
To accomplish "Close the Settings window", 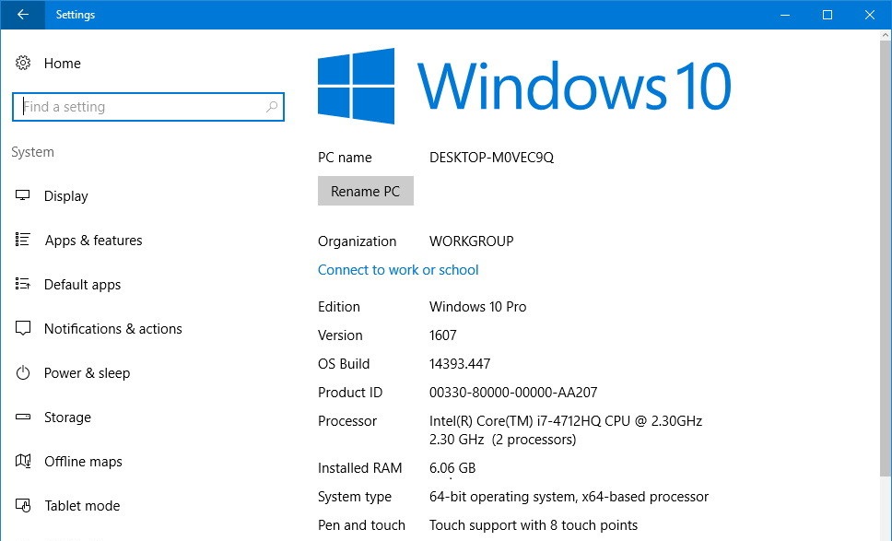I will point(869,15).
